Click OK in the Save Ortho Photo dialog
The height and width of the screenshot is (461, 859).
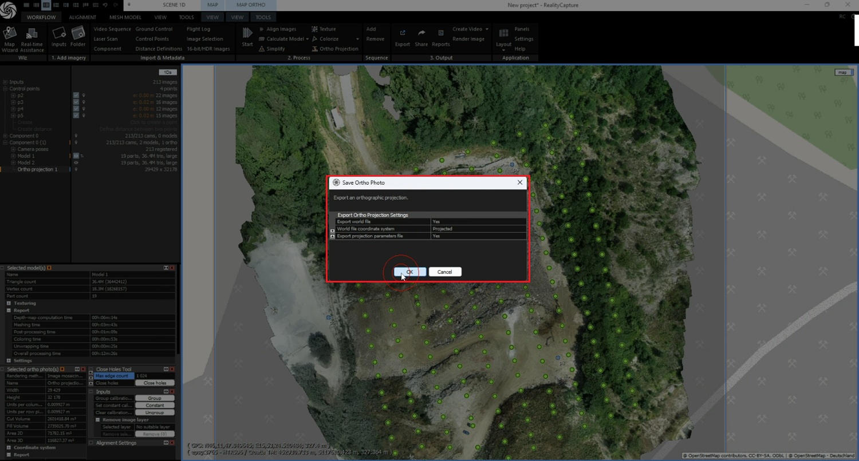click(409, 272)
